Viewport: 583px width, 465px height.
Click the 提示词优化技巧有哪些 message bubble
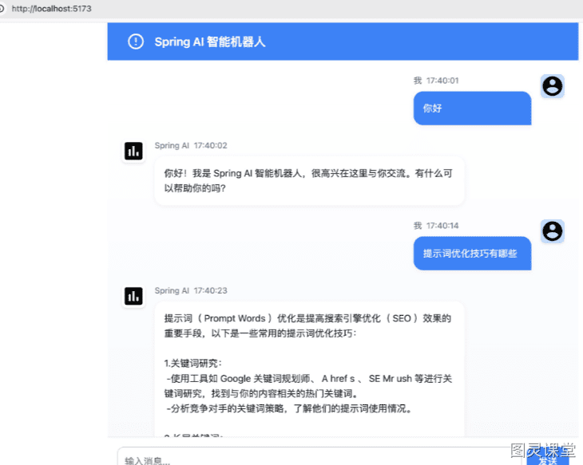coord(472,254)
